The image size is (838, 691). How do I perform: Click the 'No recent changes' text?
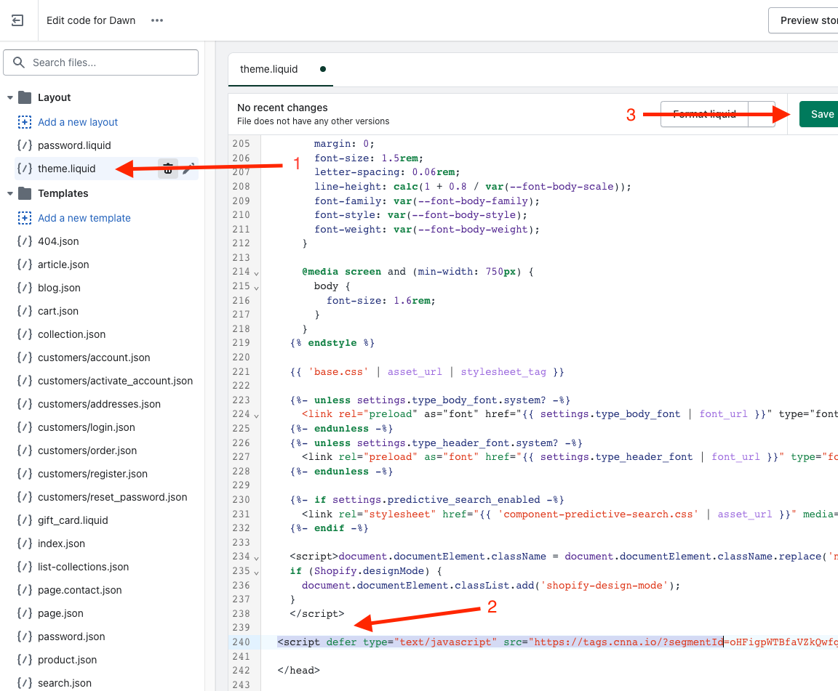click(282, 108)
